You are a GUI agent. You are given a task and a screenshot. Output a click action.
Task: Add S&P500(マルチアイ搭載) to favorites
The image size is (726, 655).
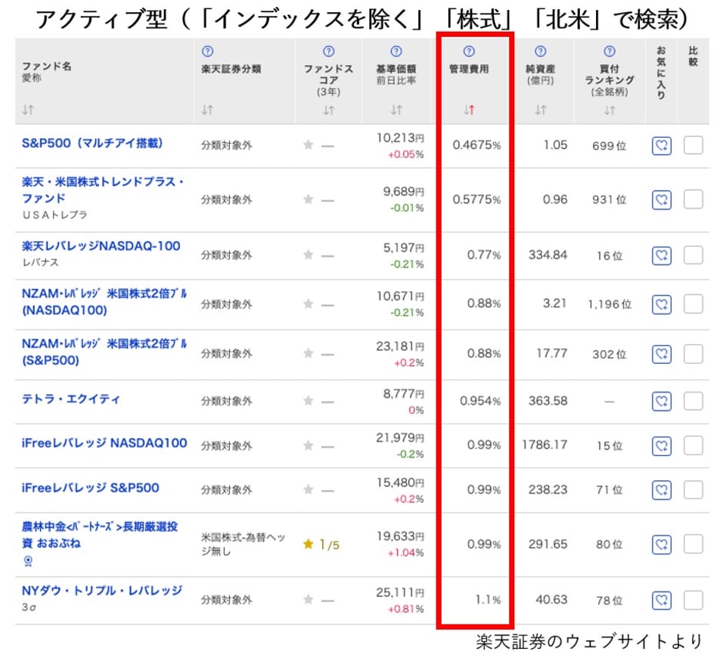[x=661, y=146]
